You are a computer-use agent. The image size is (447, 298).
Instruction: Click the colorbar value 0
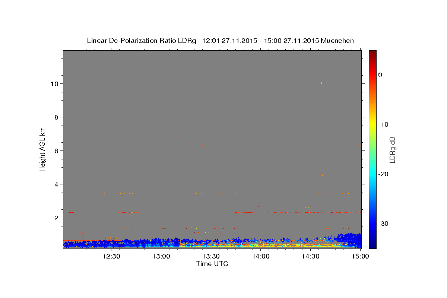click(380, 75)
